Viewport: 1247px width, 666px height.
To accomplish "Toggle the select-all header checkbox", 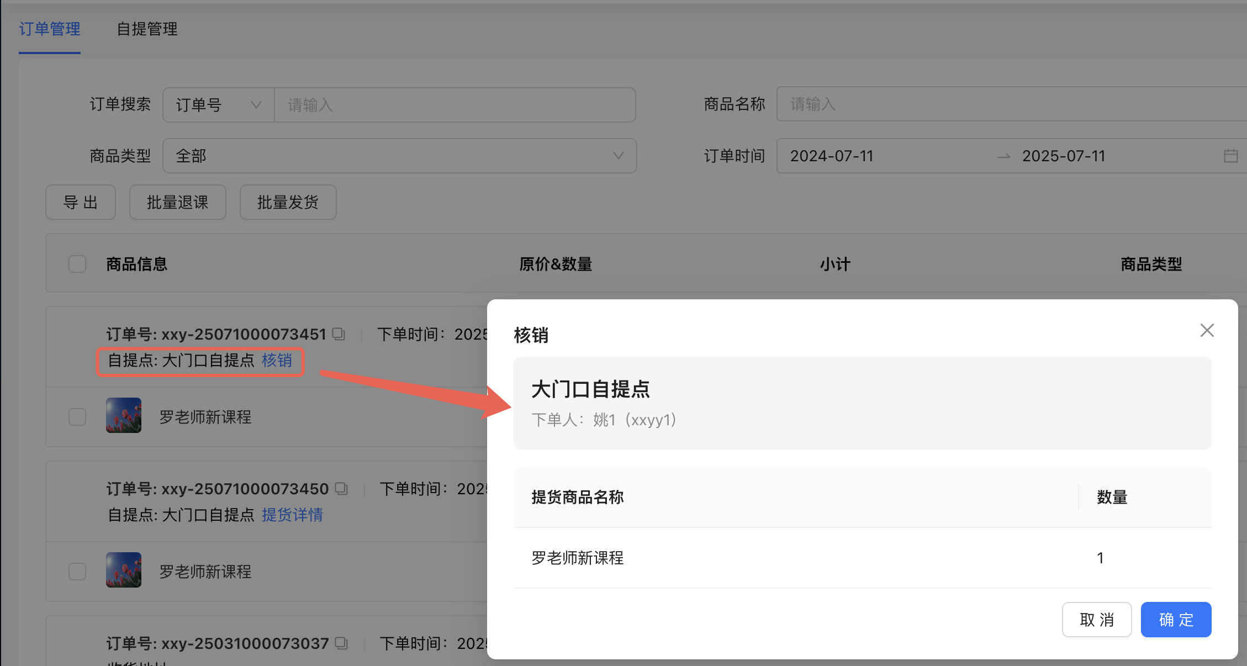I will point(77,264).
